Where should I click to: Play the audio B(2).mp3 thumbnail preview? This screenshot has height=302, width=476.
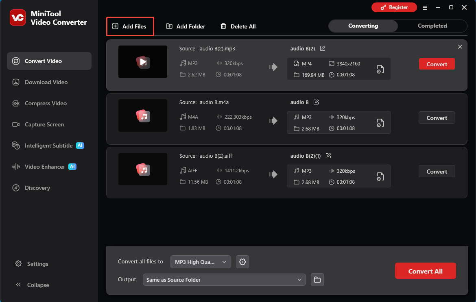pos(143,62)
